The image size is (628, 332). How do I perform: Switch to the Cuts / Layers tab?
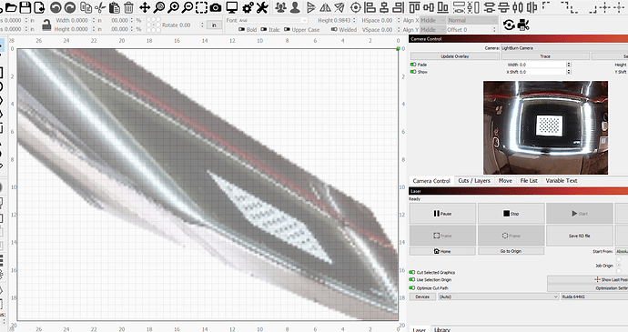(474, 181)
